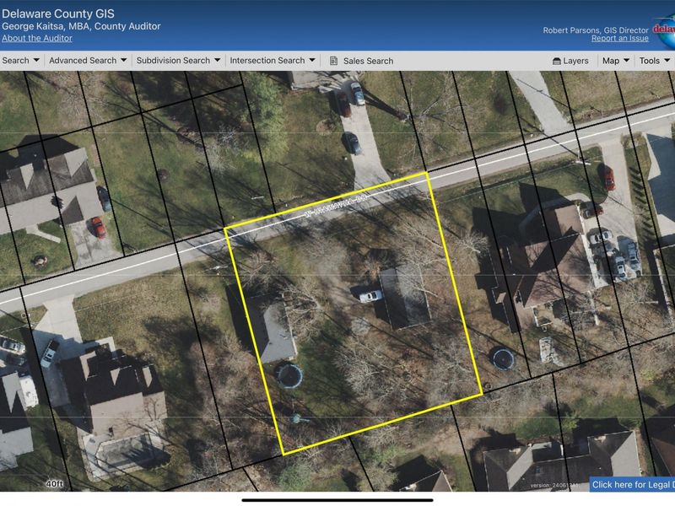The height and width of the screenshot is (506, 675).
Task: Open the Search dropdown menu
Action: pyautogui.click(x=18, y=61)
